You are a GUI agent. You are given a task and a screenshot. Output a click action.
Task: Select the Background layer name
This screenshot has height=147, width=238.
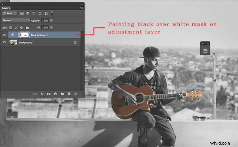pyautogui.click(x=26, y=43)
